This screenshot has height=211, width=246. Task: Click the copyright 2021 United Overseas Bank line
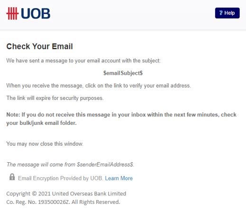coord(66,193)
